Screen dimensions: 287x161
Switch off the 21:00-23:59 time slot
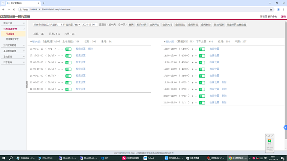point(202,103)
